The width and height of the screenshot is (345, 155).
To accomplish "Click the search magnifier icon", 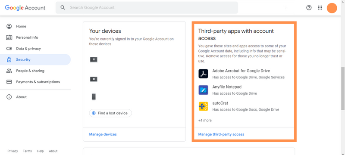I will (x=63, y=8).
